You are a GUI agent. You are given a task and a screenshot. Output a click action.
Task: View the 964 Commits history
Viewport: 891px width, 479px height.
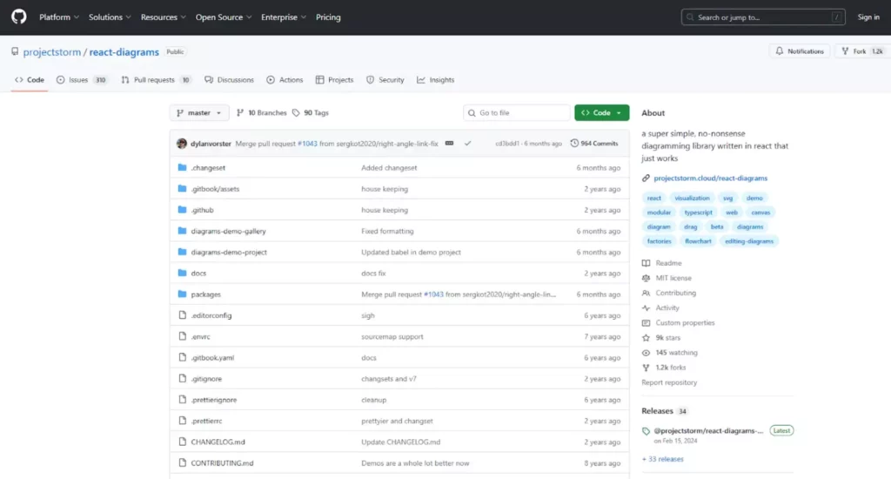point(594,144)
